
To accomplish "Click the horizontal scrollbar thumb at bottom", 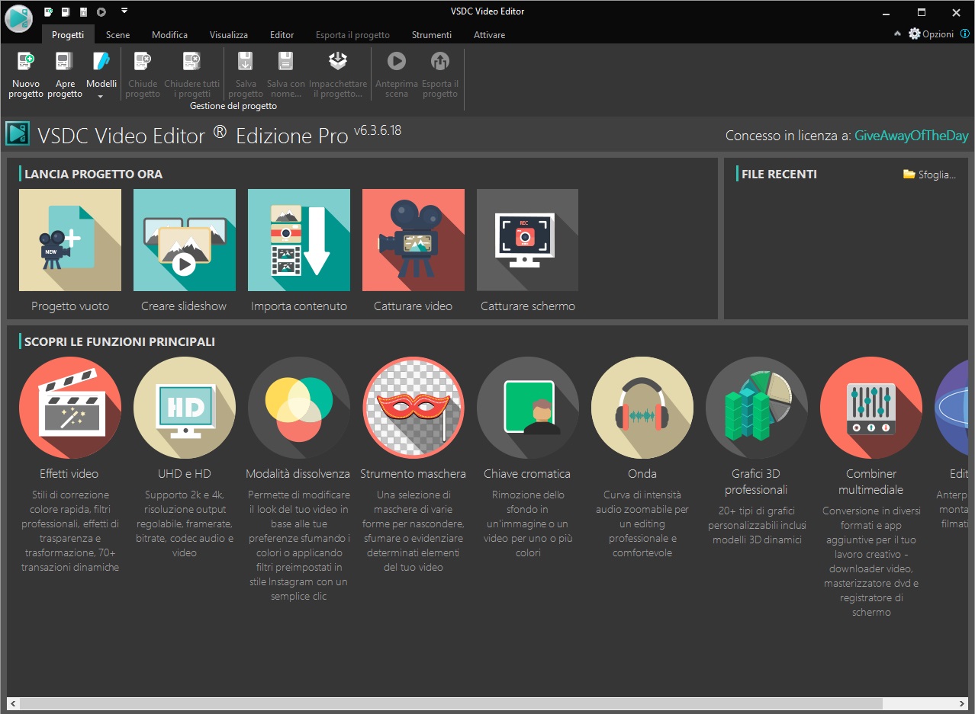I will click(451, 704).
